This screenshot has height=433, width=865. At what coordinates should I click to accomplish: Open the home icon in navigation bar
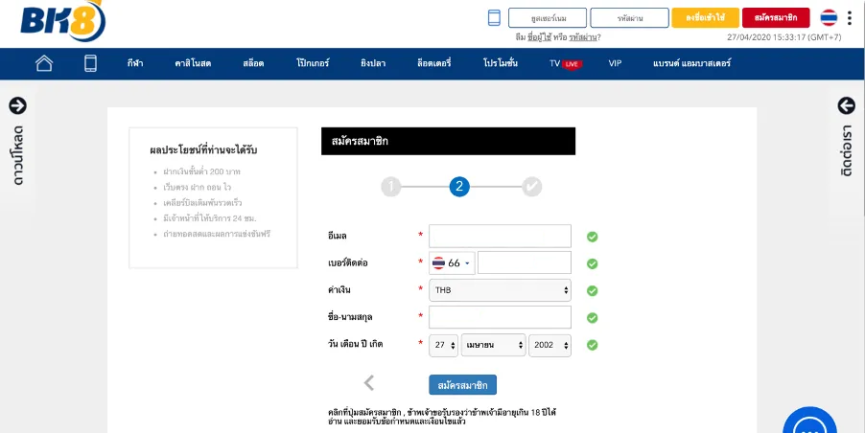(x=44, y=63)
